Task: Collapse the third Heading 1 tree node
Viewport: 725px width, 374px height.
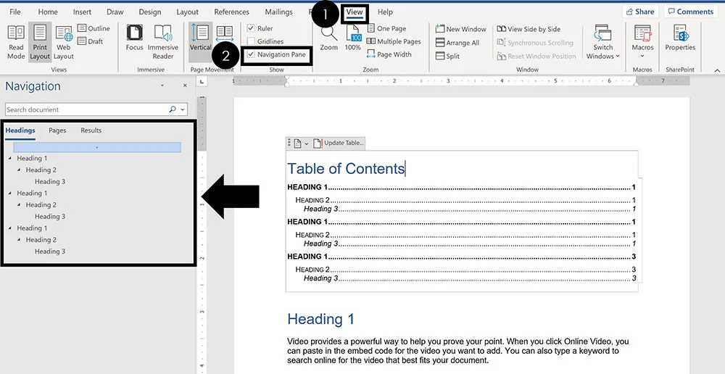Action: tap(10, 228)
